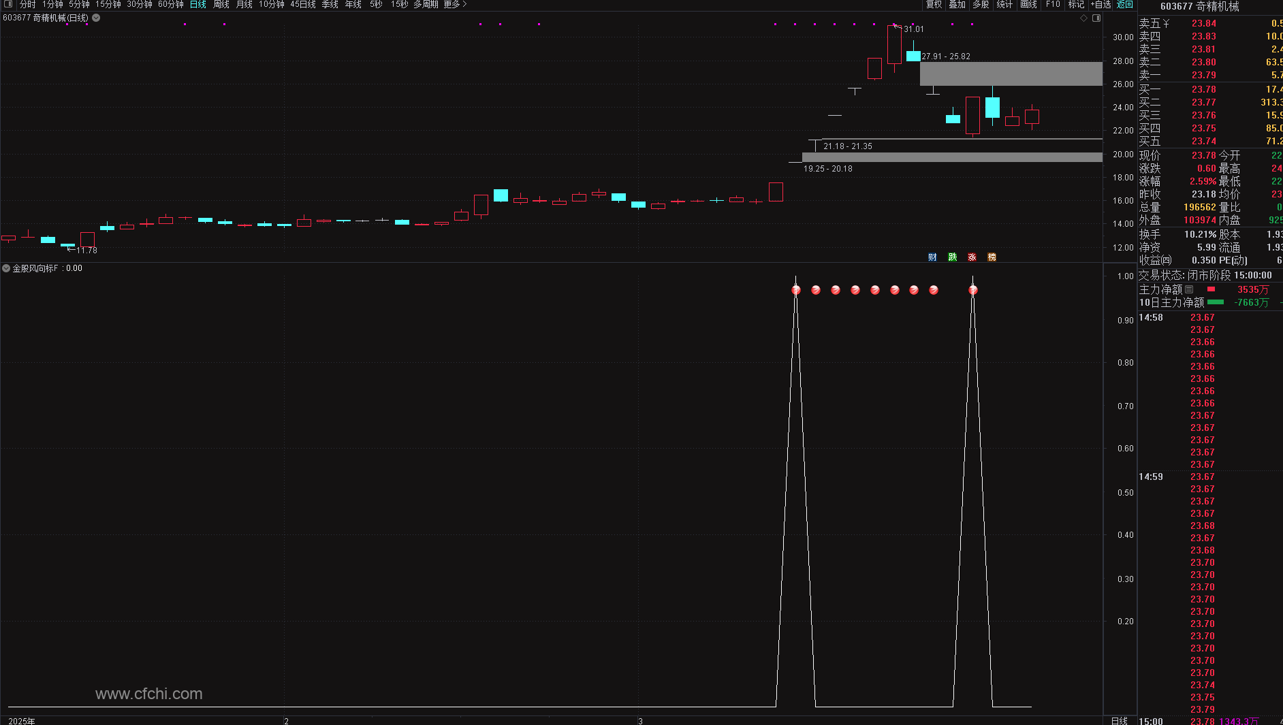The height and width of the screenshot is (725, 1283).
Task: Click the 多股 multi-stock button
Action: (981, 4)
